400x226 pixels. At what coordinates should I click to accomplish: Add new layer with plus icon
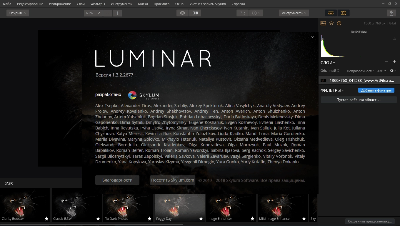(x=395, y=62)
